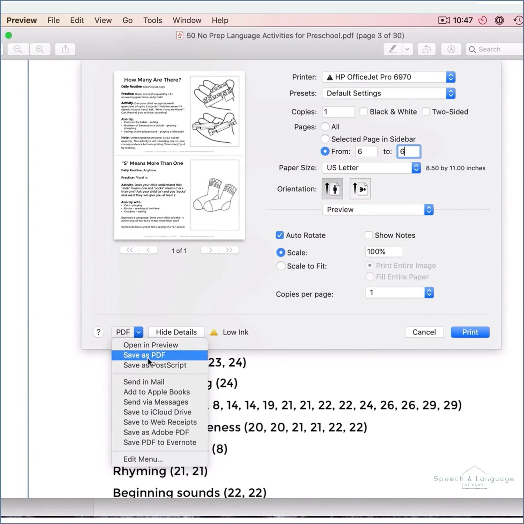The width and height of the screenshot is (524, 524).
Task: Click the screen recording icon in menu bar
Action: pyautogui.click(x=443, y=20)
